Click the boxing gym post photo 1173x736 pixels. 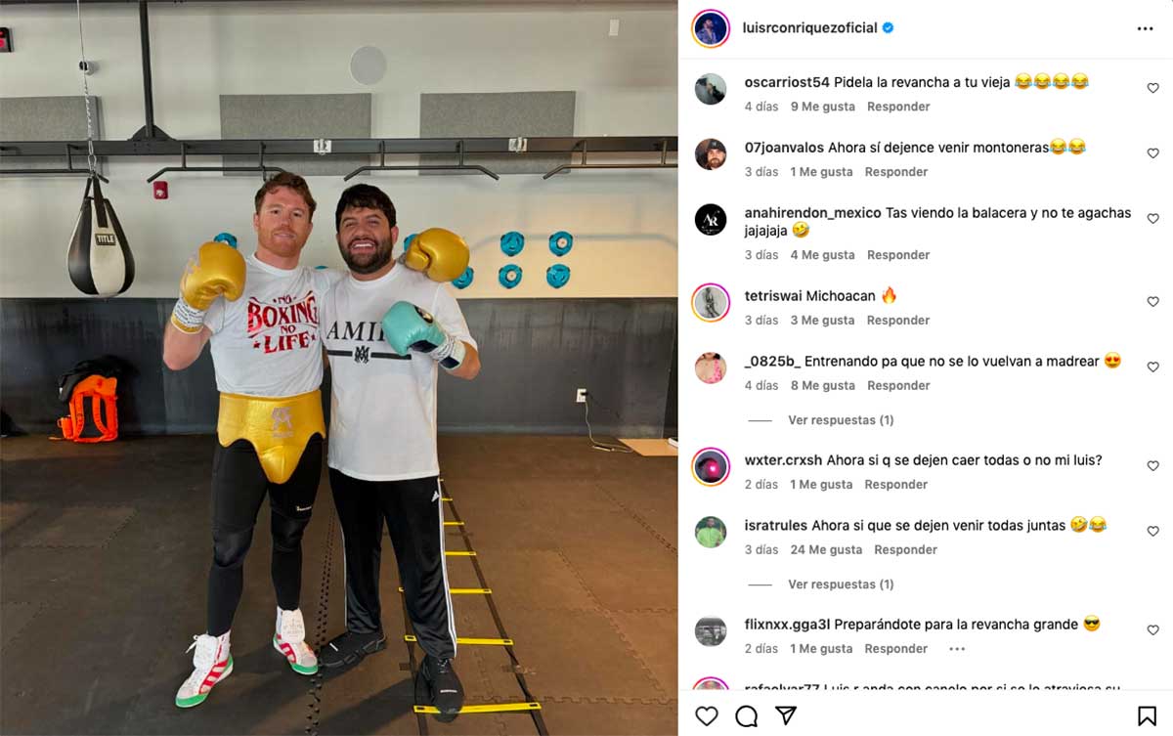tap(339, 368)
